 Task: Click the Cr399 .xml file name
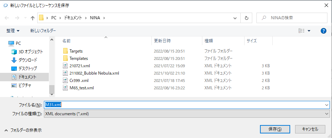(x=79, y=81)
